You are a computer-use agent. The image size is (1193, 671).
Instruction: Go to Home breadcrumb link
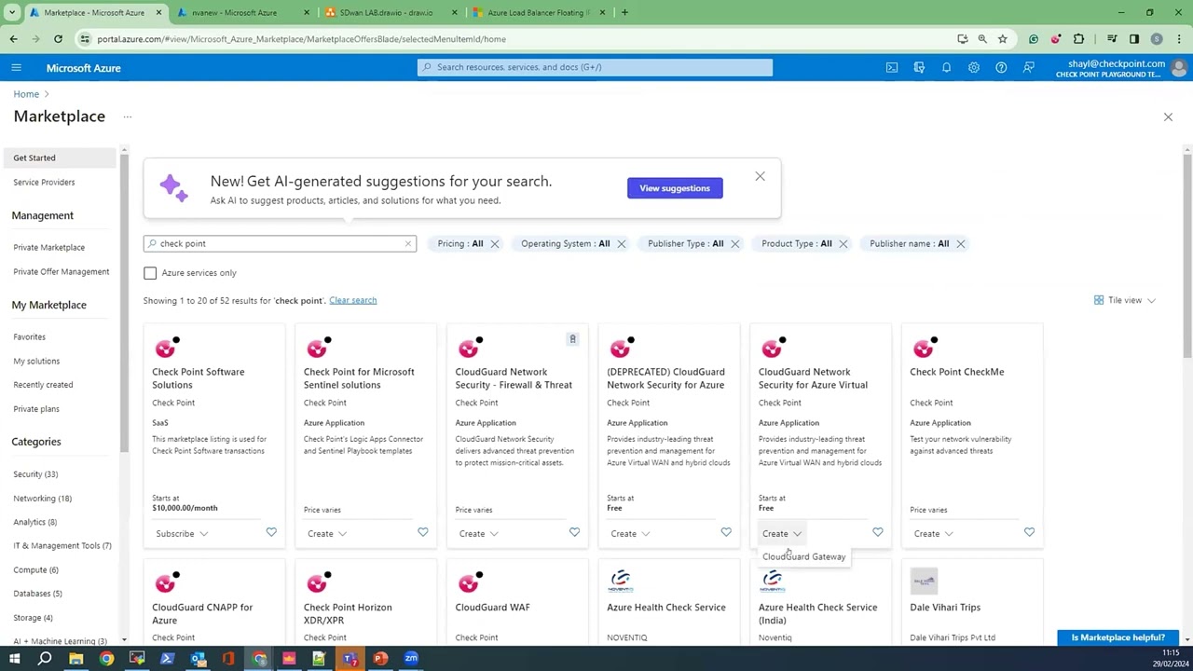pos(26,94)
